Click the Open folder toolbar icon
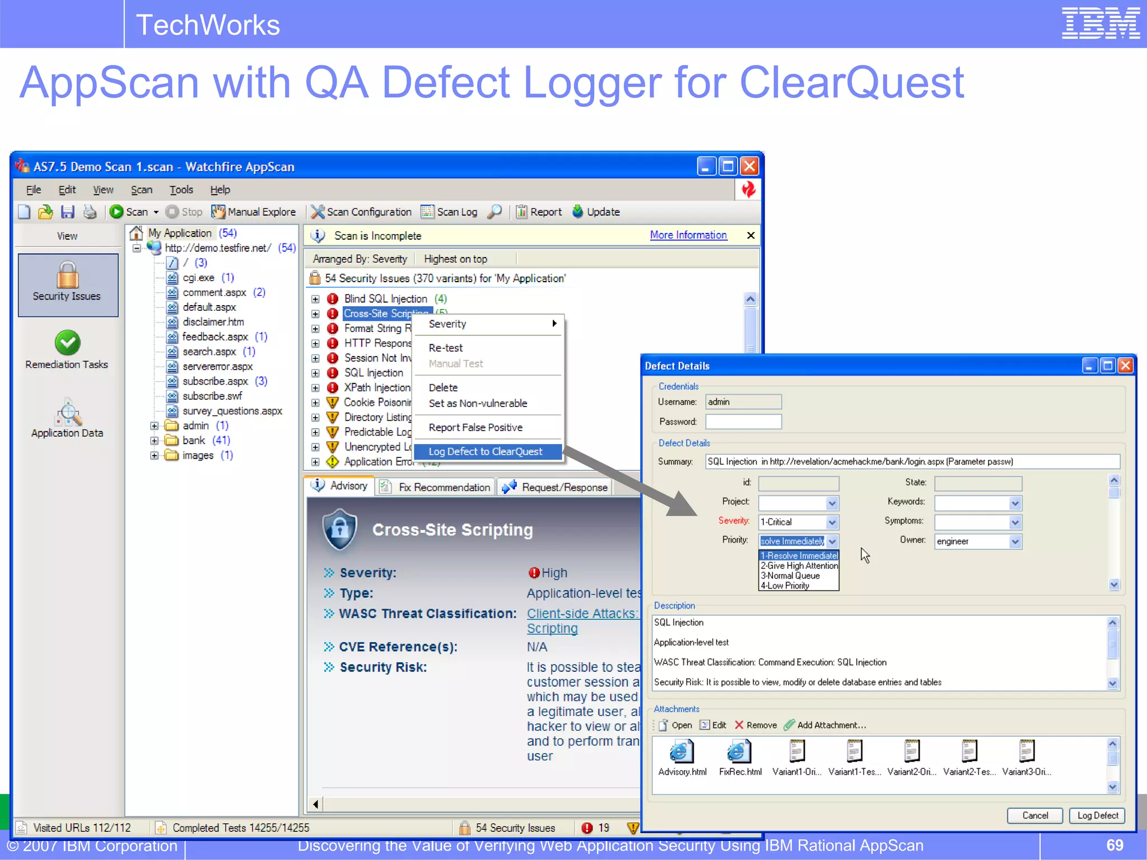1147x860 pixels. pyautogui.click(x=45, y=212)
